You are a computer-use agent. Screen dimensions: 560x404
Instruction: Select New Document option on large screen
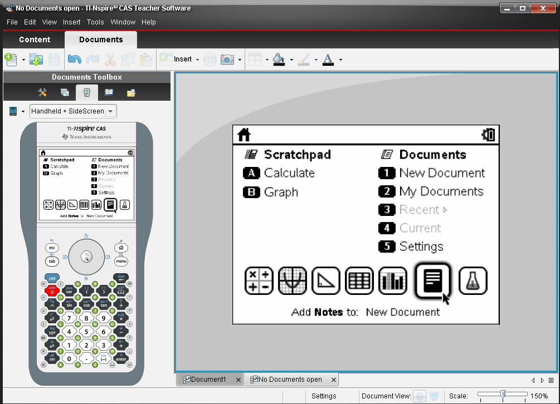coord(431,173)
